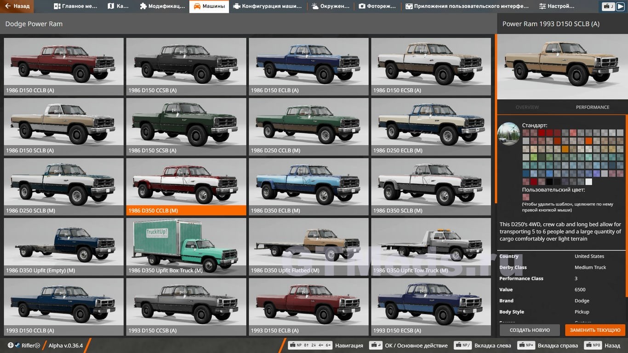This screenshot has width=628, height=353.
Task: Click the Country United States value
Action: [x=589, y=256]
